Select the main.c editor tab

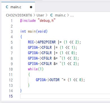pos(18,7)
